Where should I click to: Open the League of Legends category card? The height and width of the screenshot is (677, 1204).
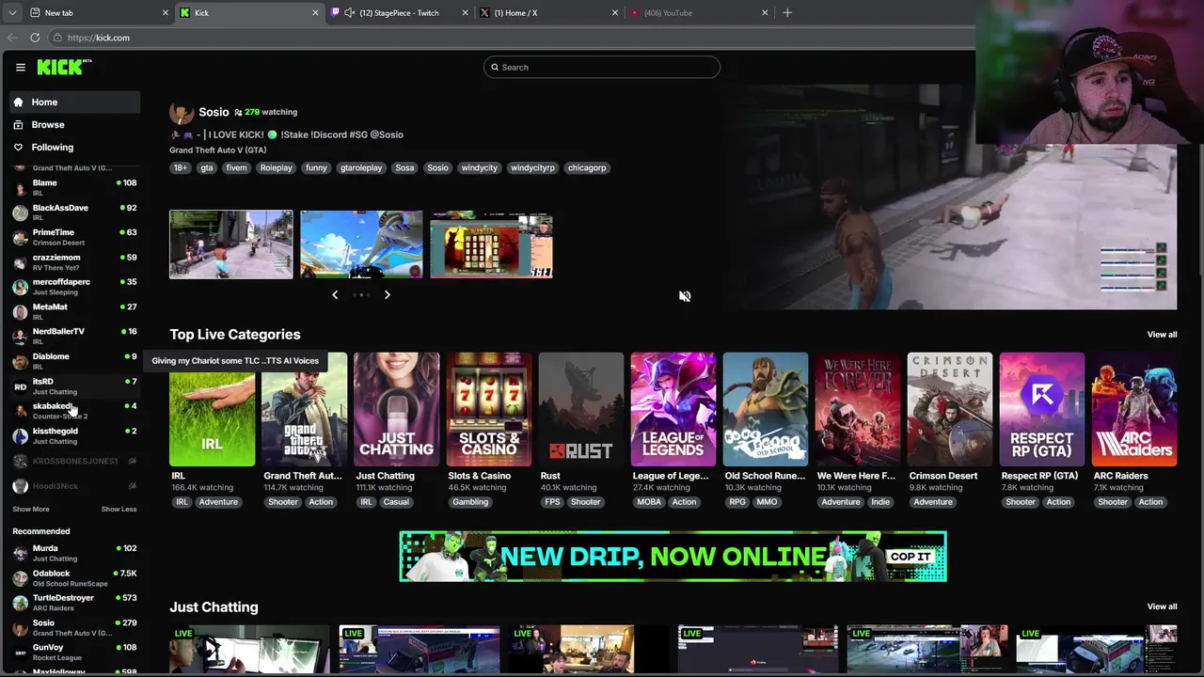tap(673, 409)
